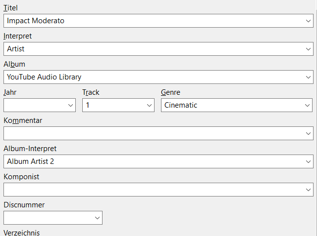Expand the Genre dropdown list
The width and height of the screenshot is (317, 236).
(x=307, y=105)
